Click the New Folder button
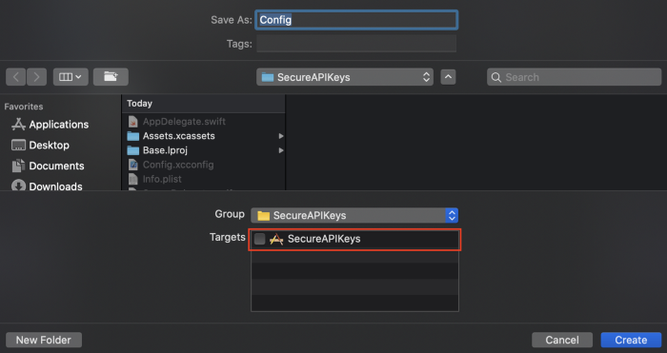This screenshot has width=667, height=353. [x=44, y=340]
